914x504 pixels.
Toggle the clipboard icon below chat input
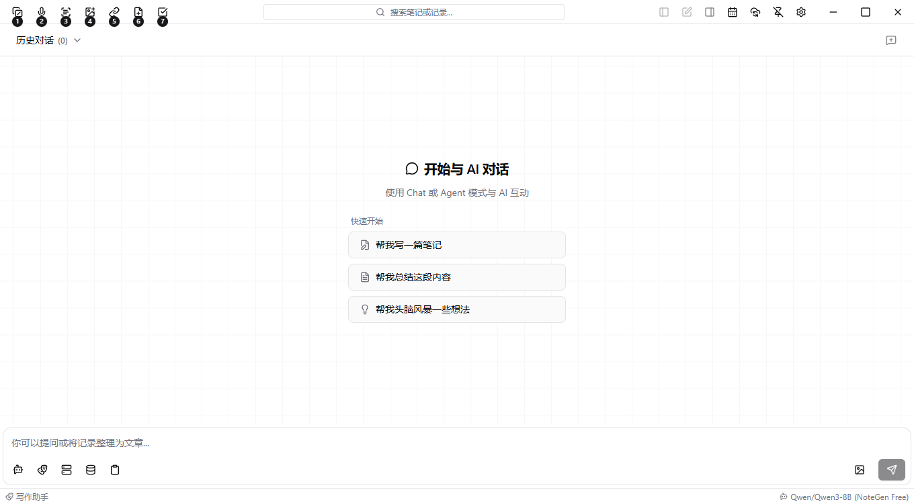click(115, 470)
